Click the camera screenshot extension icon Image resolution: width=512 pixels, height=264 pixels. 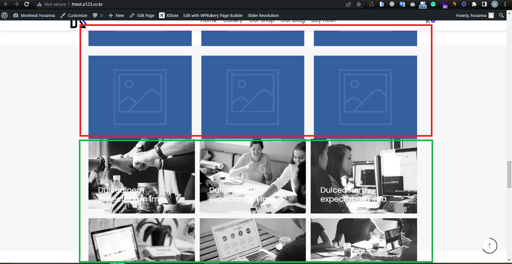(413, 4)
